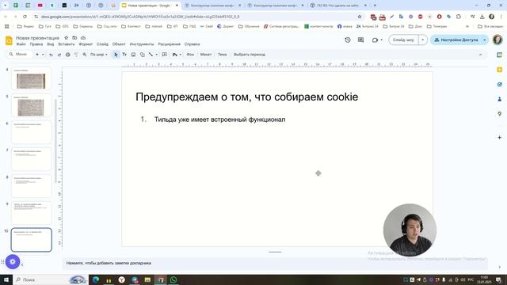Check the cloud save status icon
The width and height of the screenshot is (507, 285).
coord(83,38)
